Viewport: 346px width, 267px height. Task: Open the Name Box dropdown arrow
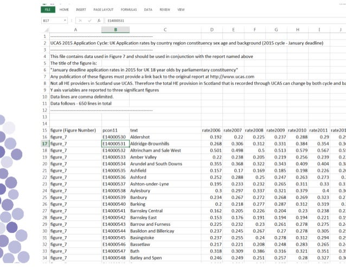tap(65, 21)
